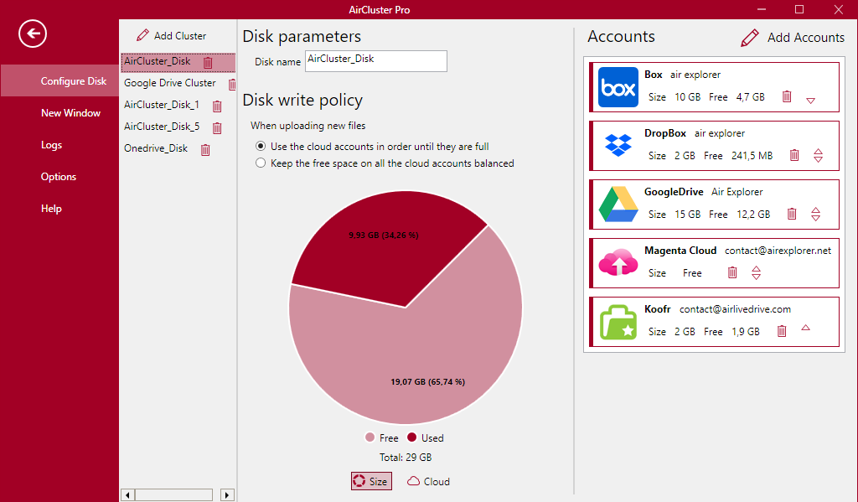Click the back arrow circle icon
The height and width of the screenshot is (502, 858).
33,34
